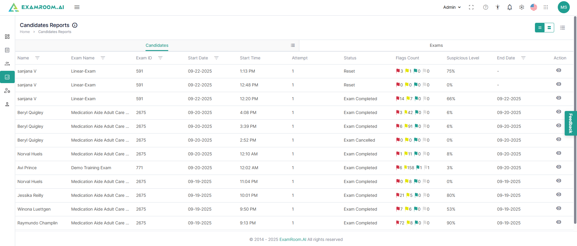Change language via the US flag icon

coord(534,7)
